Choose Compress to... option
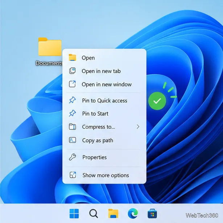Image resolution: width=223 pixels, height=223 pixels. pyautogui.click(x=104, y=127)
